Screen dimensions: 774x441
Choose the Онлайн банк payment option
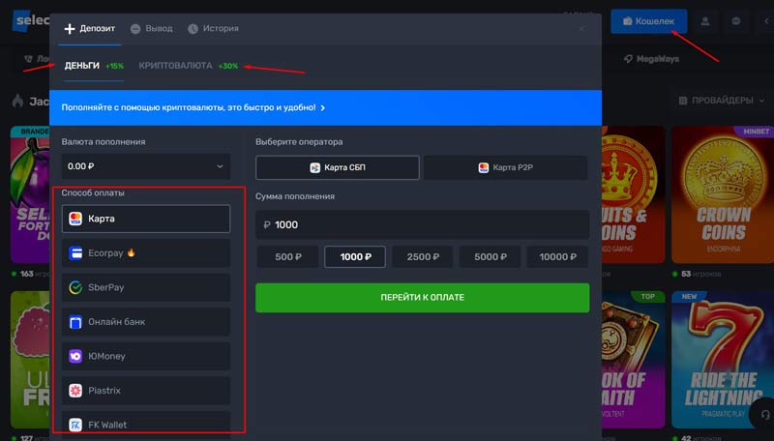click(x=145, y=321)
